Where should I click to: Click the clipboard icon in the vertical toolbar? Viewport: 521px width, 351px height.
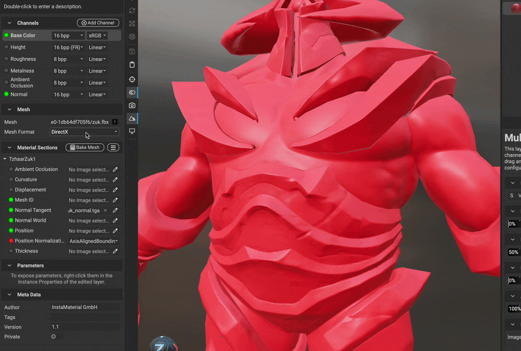point(132,65)
